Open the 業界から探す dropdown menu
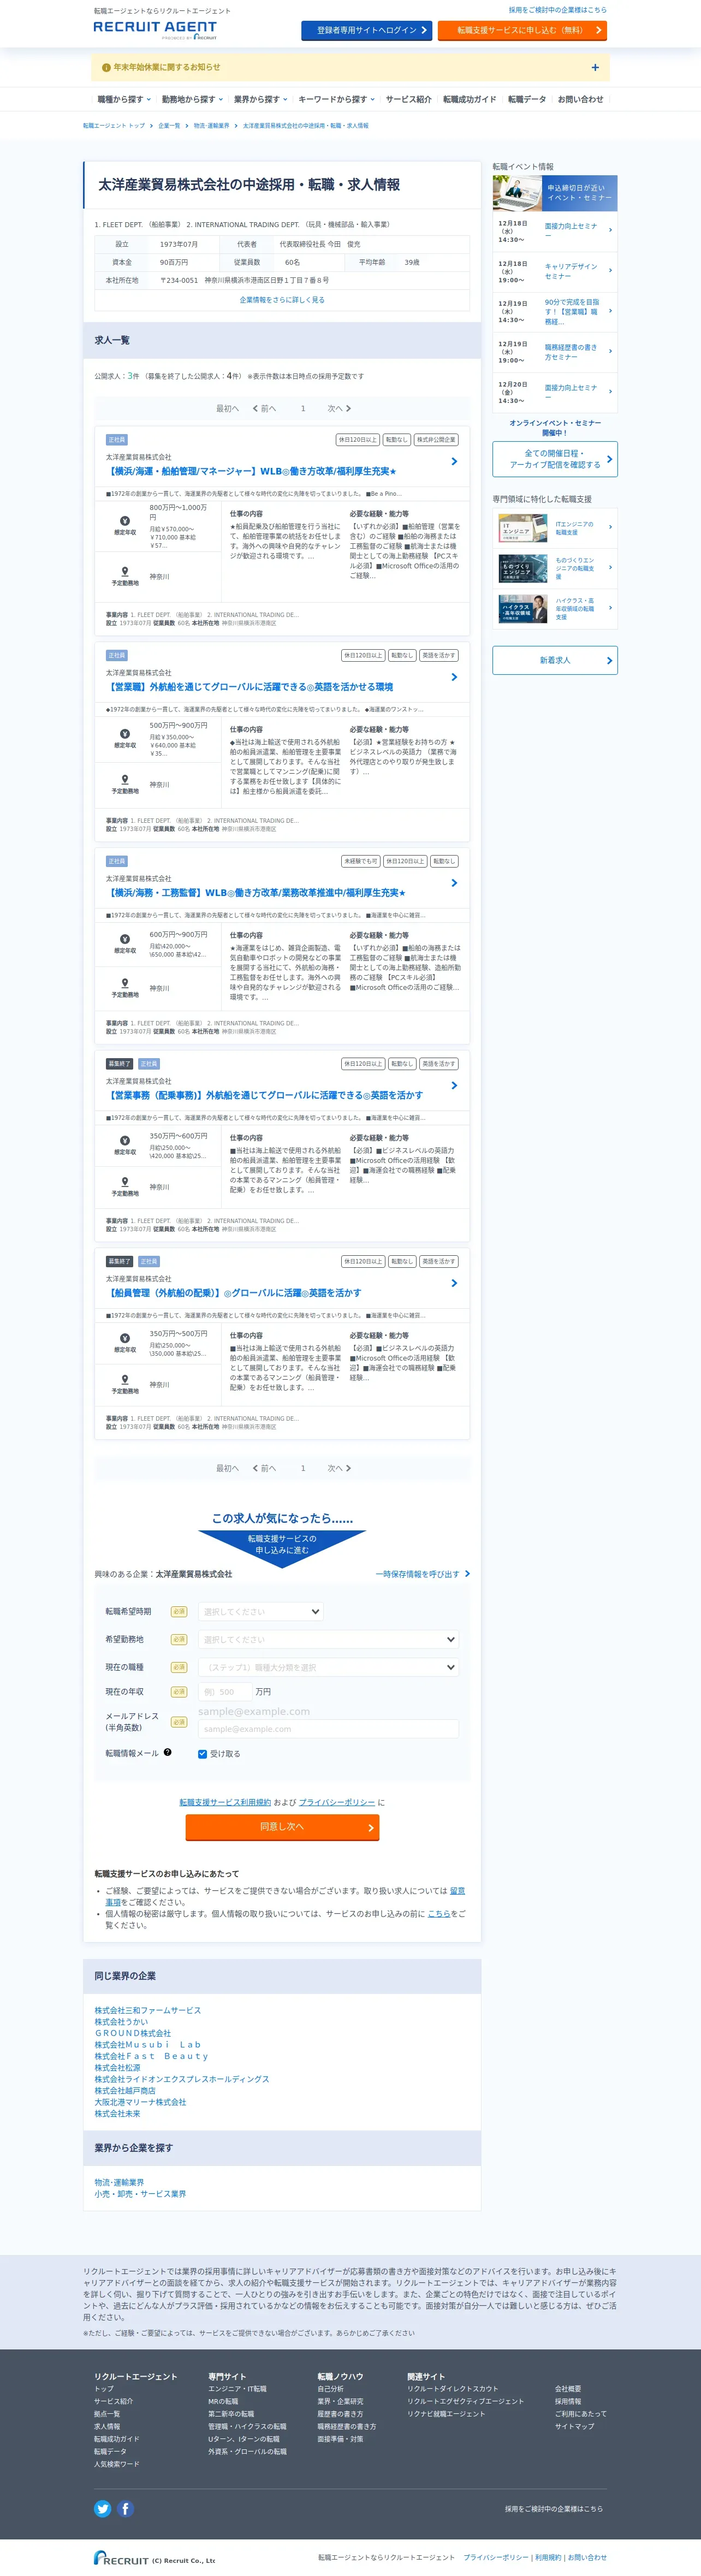 [x=260, y=100]
